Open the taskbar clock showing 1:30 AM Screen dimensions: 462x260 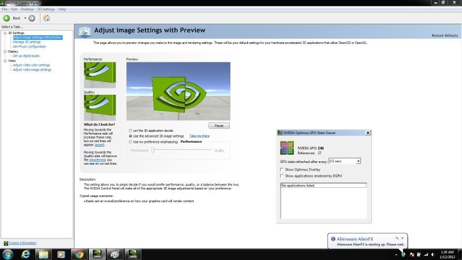pos(447,254)
